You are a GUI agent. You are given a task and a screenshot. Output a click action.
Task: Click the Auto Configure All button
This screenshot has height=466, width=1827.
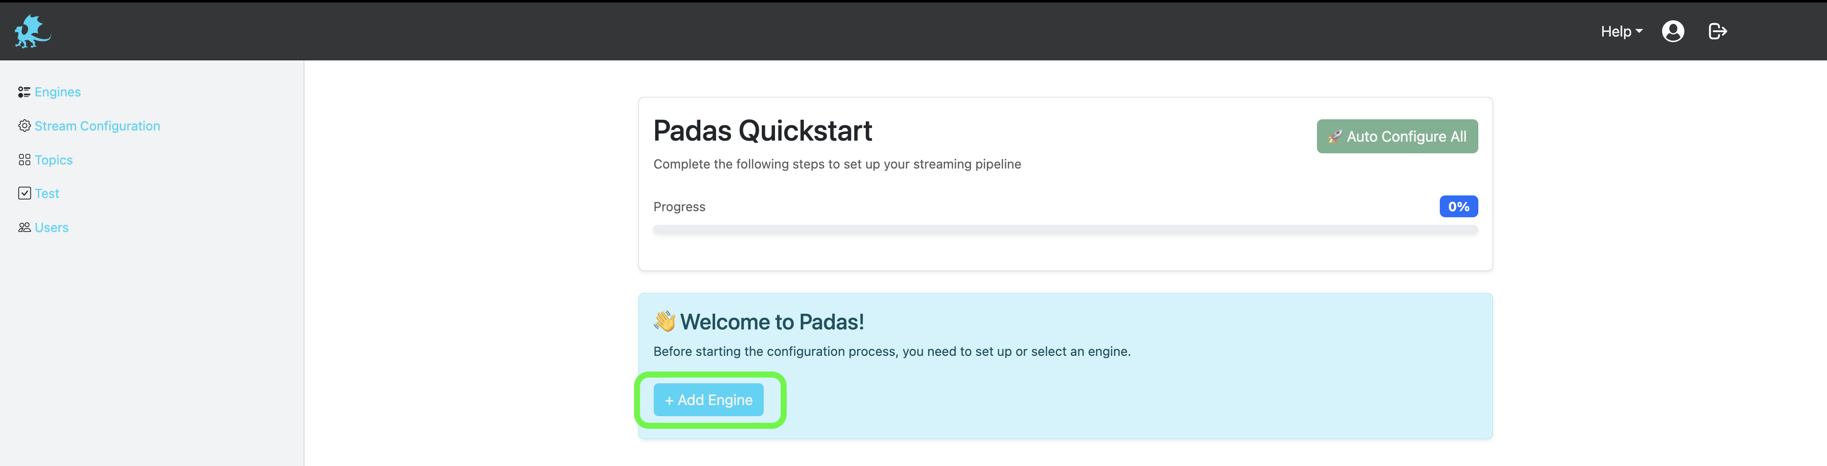[x=1397, y=136]
